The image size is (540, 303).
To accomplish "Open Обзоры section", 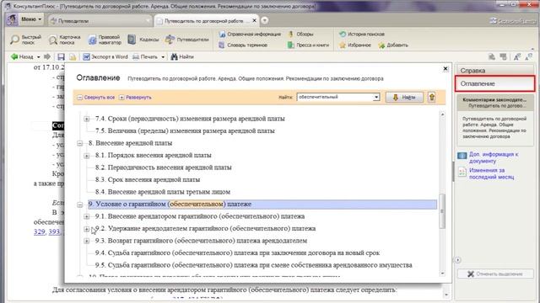I will [300, 34].
